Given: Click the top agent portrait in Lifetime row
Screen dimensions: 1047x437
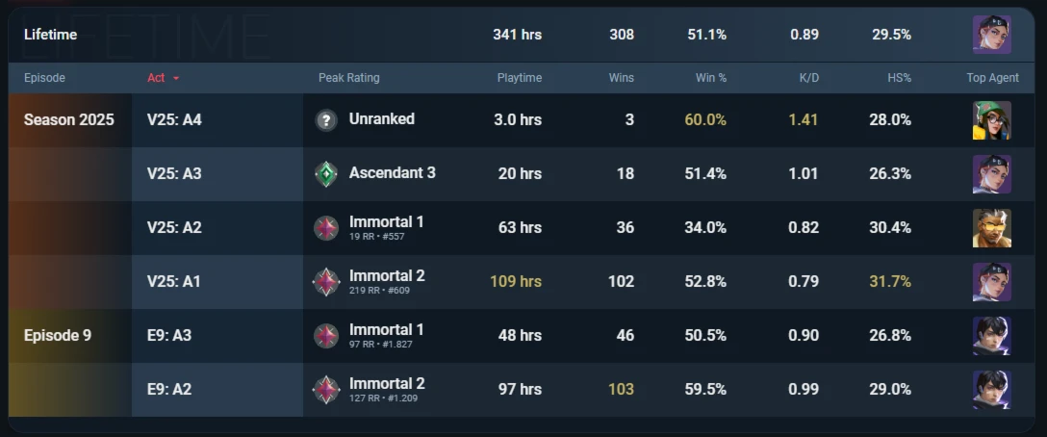Looking at the screenshot, I should coord(991,35).
